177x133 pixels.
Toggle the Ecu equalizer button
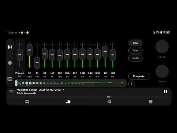(135, 43)
